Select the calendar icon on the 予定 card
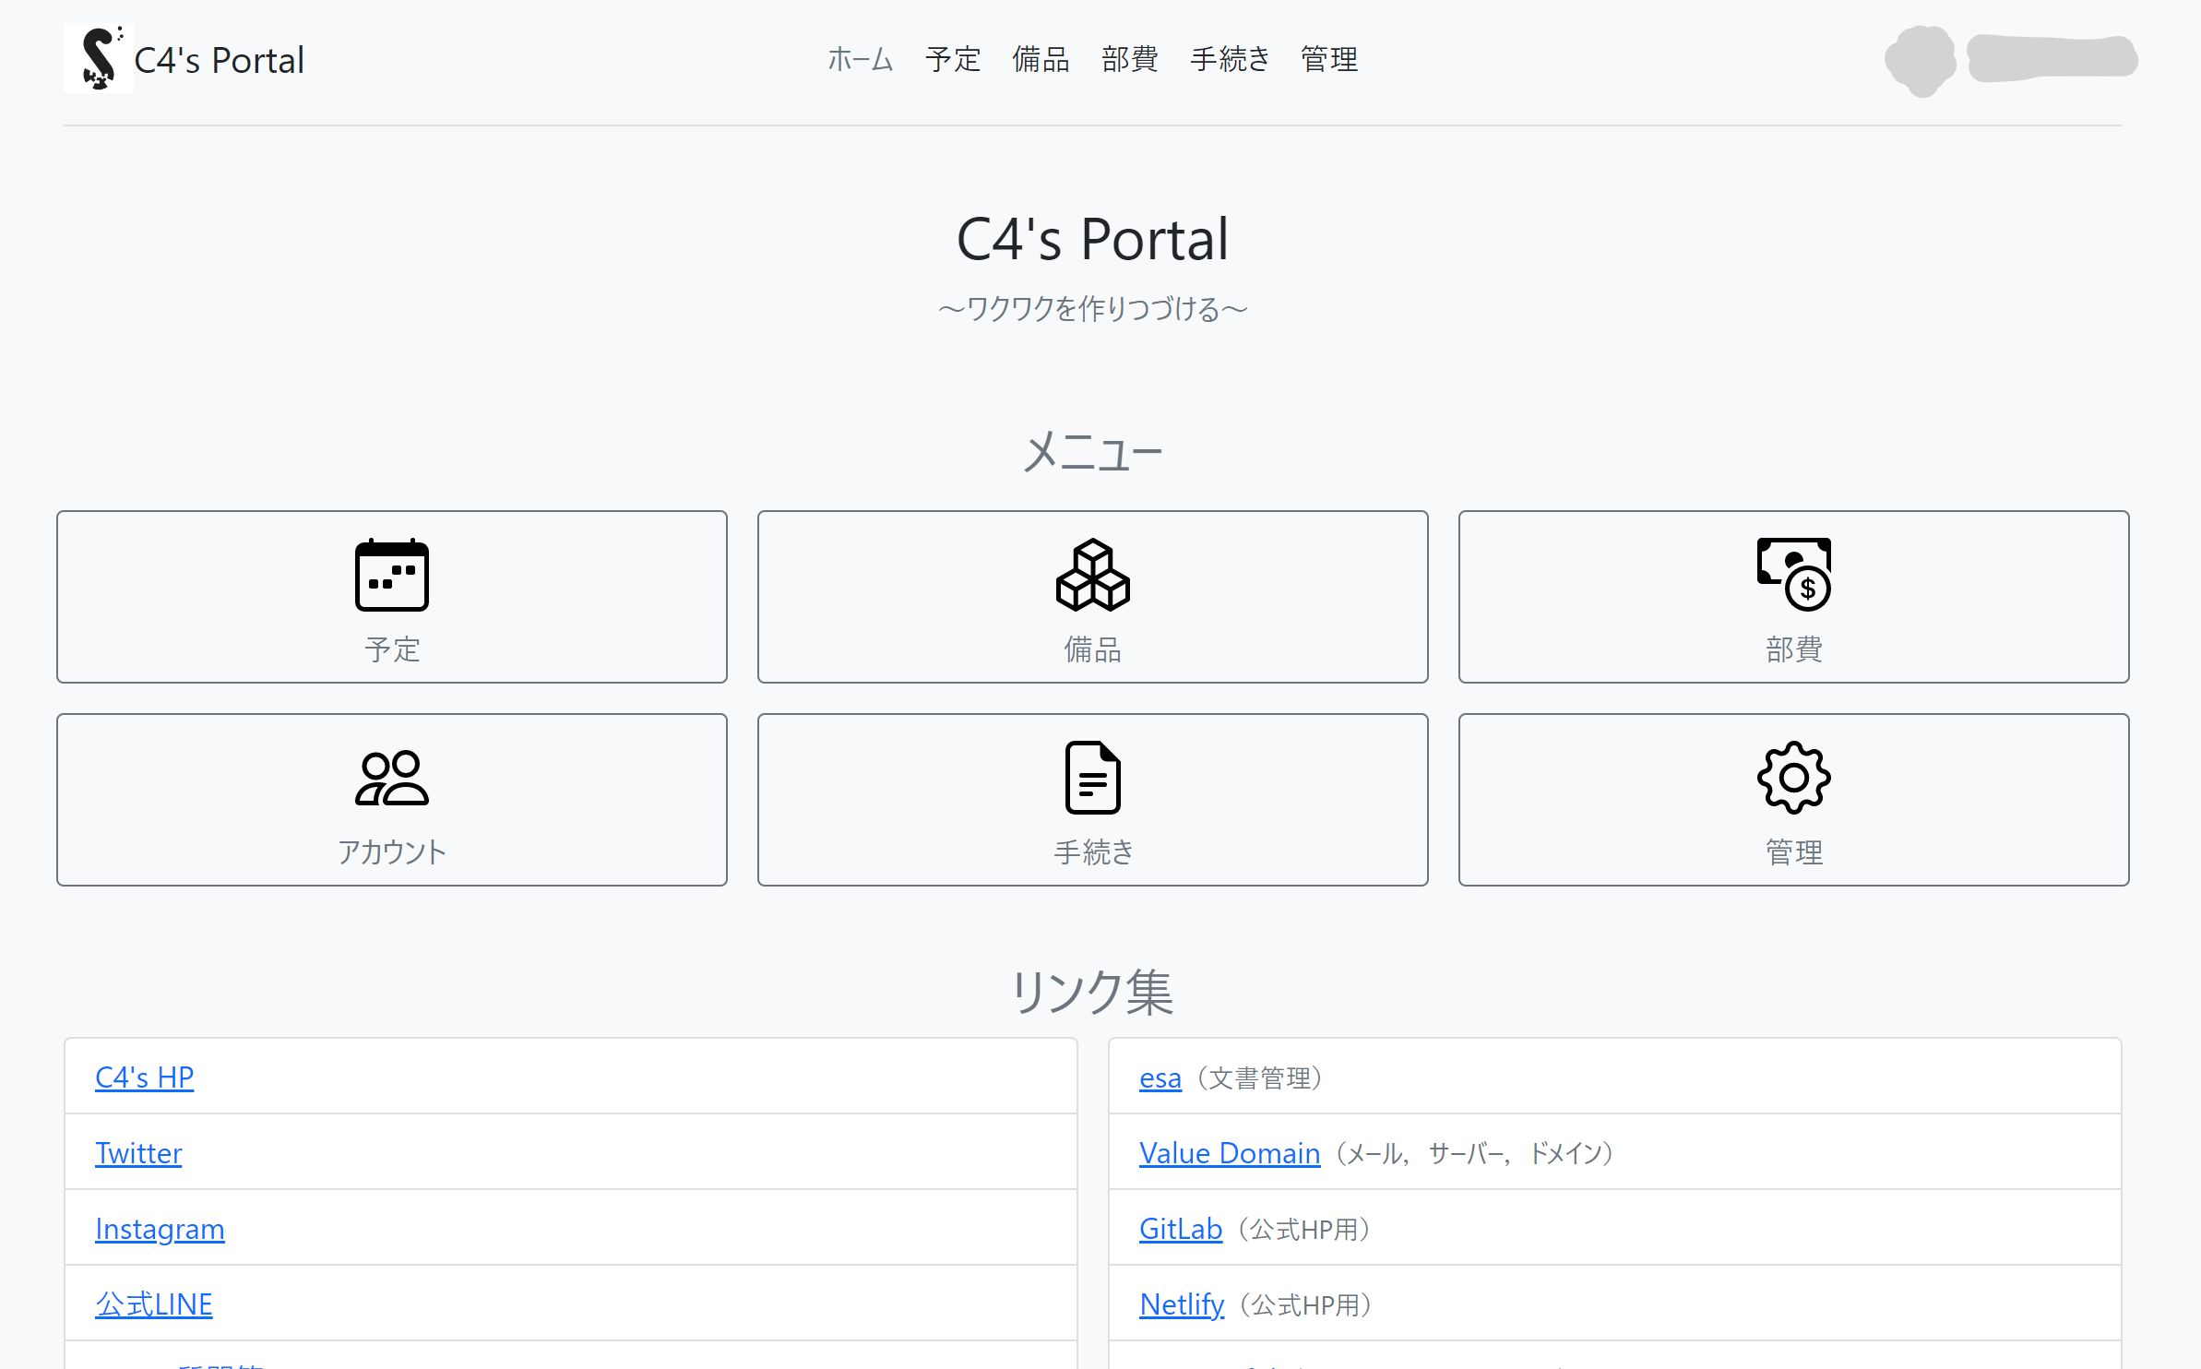The height and width of the screenshot is (1369, 2201). coord(391,576)
